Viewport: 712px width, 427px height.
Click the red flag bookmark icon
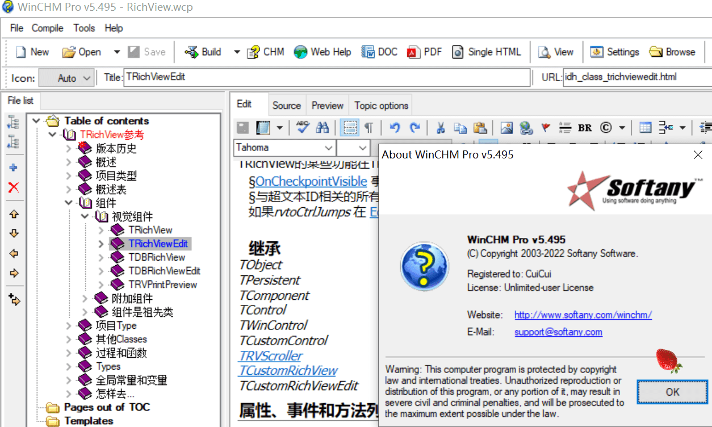pyautogui.click(x=546, y=127)
